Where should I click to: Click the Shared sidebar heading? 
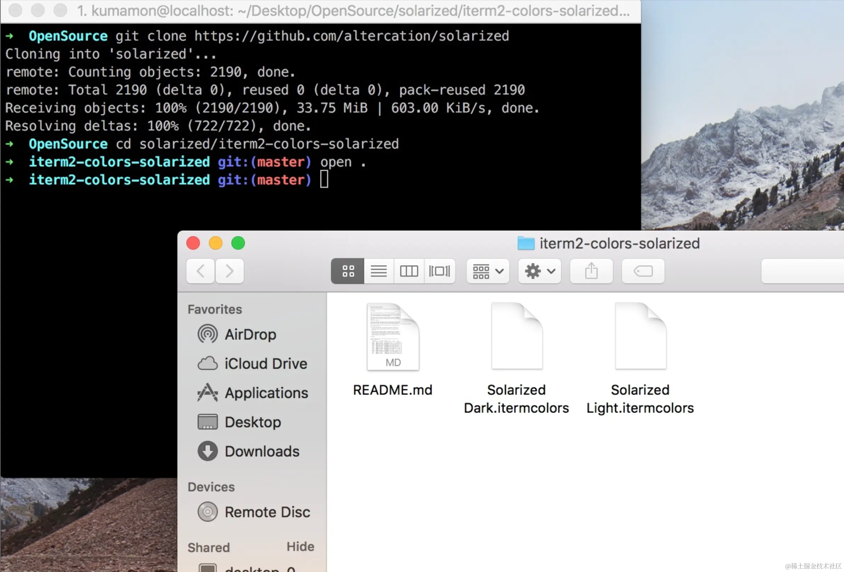tap(209, 547)
